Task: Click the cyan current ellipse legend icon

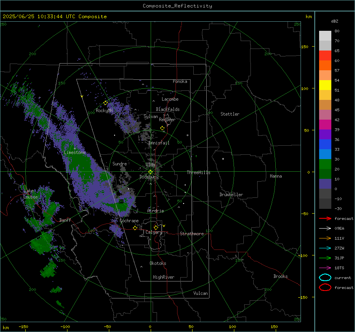Action: click(325, 278)
